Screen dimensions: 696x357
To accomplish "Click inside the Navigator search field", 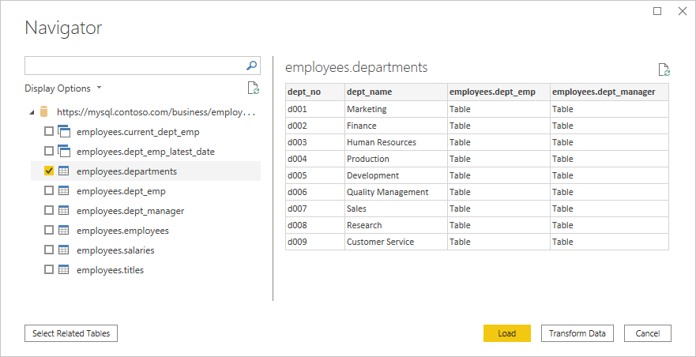I will [x=134, y=66].
